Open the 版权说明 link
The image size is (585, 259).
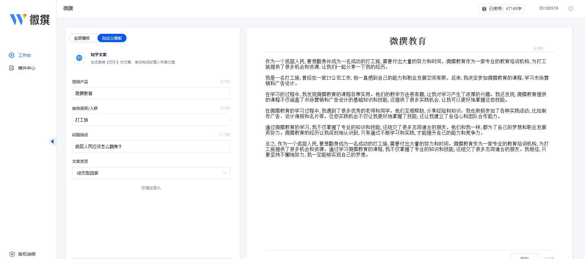[x=27, y=254]
